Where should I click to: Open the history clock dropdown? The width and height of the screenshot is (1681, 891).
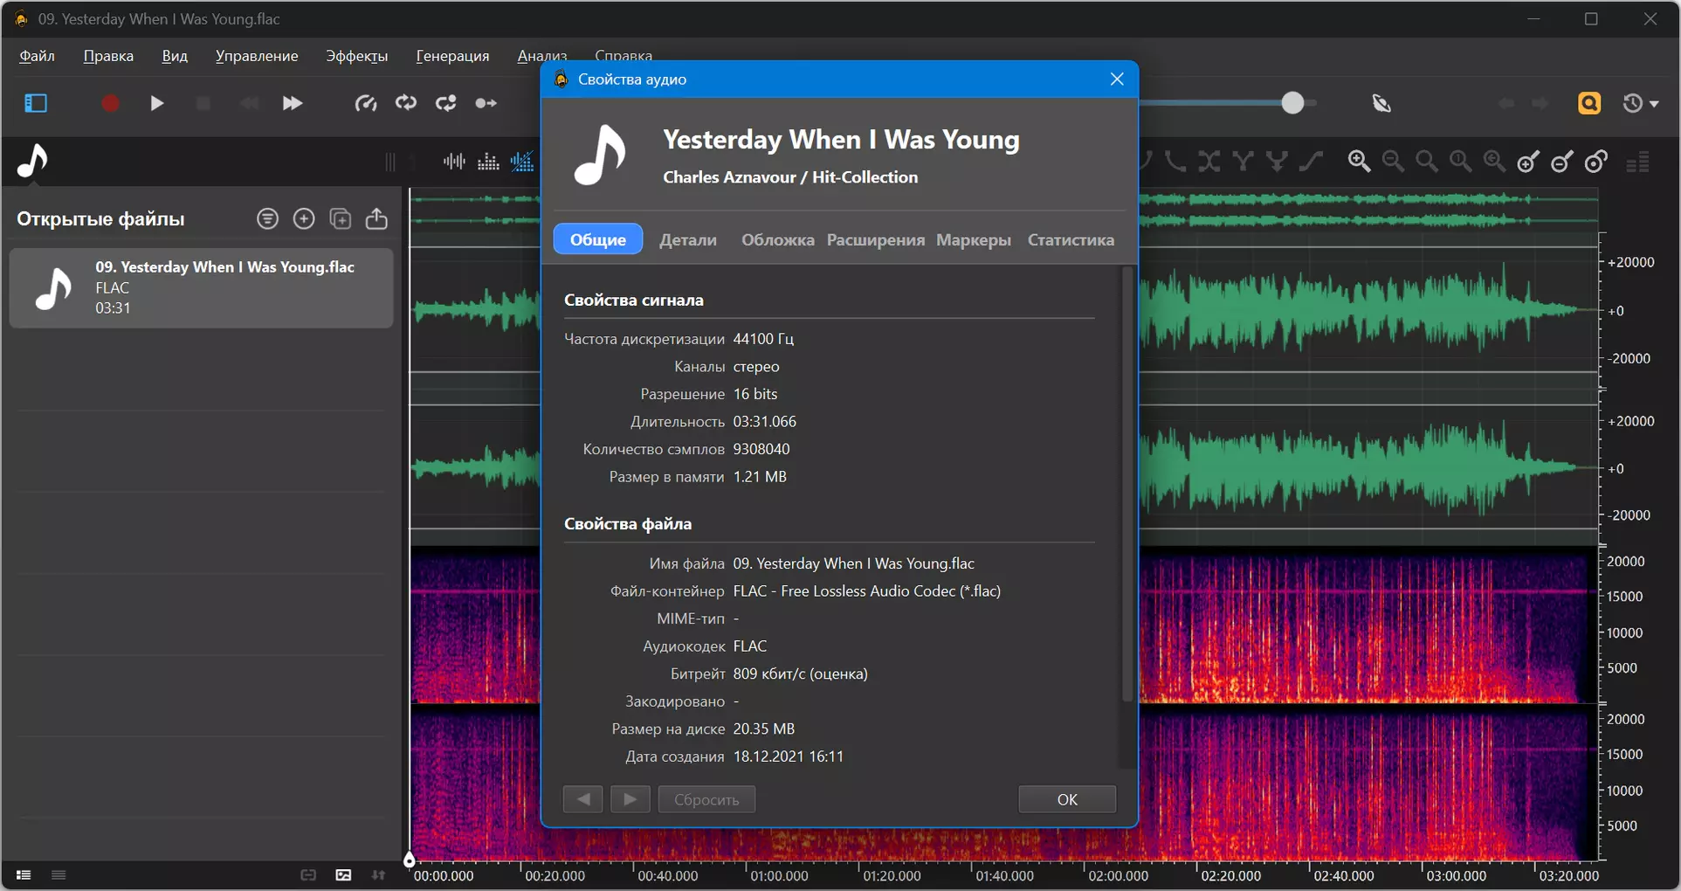(1640, 103)
